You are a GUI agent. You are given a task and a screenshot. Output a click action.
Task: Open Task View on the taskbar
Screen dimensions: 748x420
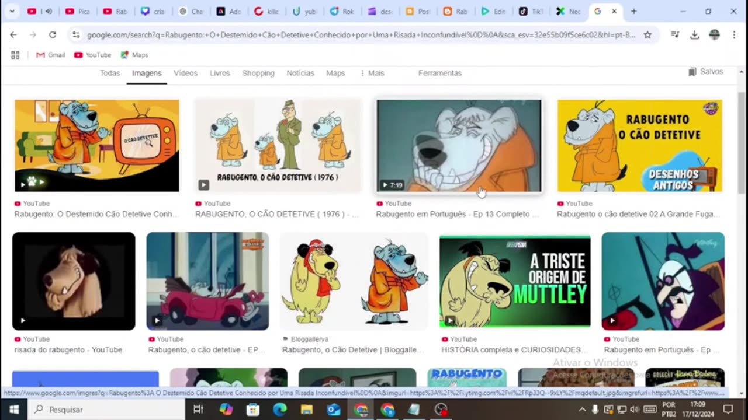[198, 409]
